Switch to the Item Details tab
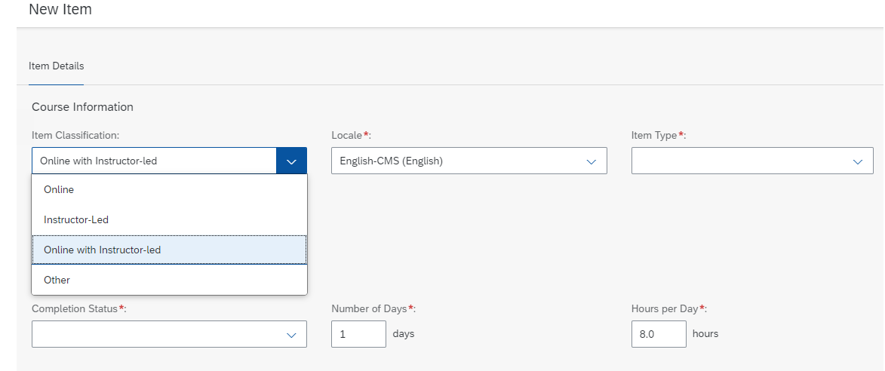Screen dimensions: 885x371 click(x=56, y=66)
